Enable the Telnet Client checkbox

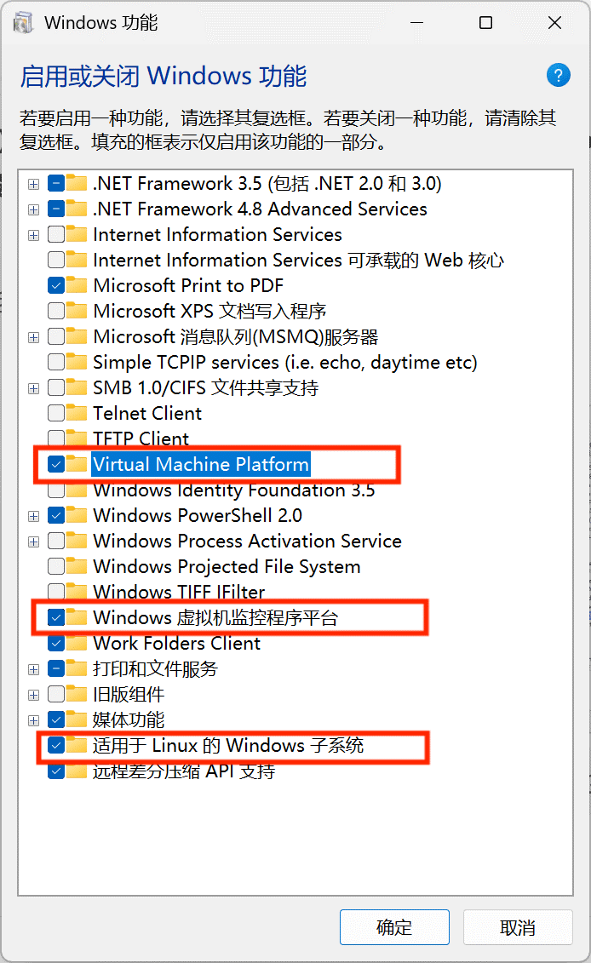pos(56,413)
